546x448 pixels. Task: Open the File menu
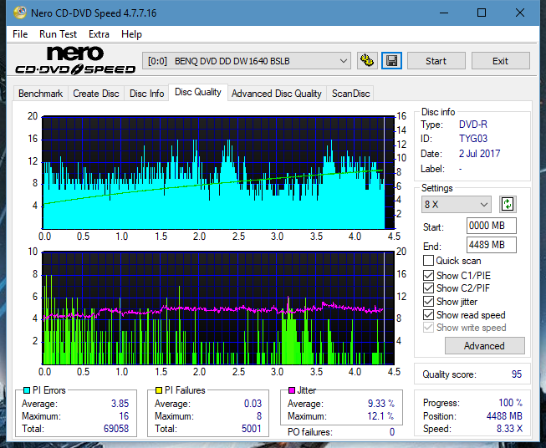coord(20,34)
